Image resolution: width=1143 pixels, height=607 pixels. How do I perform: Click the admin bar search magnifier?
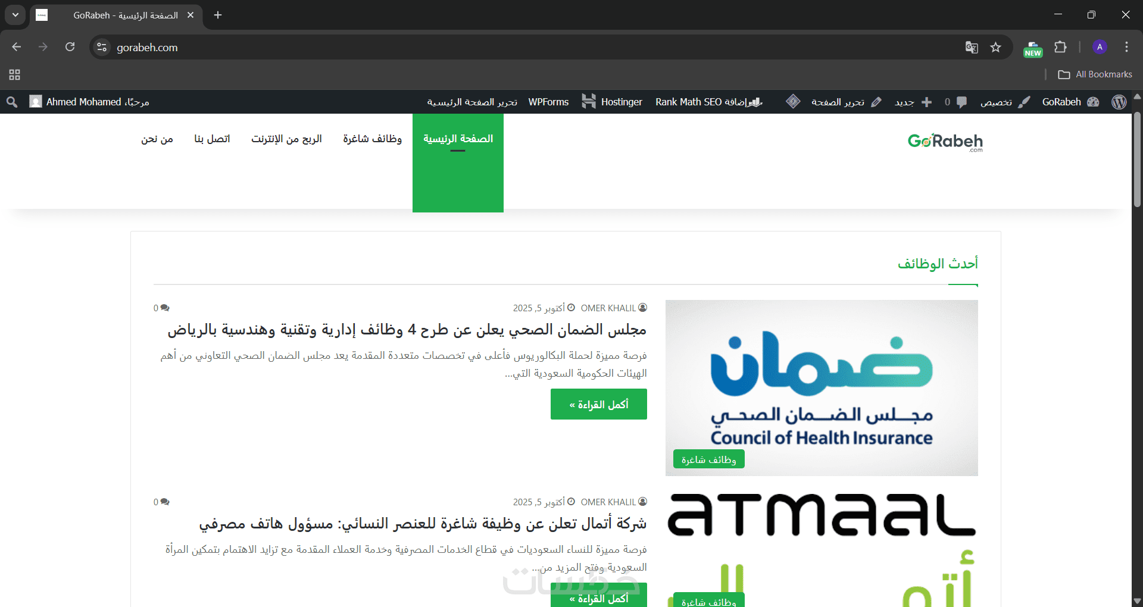12,102
